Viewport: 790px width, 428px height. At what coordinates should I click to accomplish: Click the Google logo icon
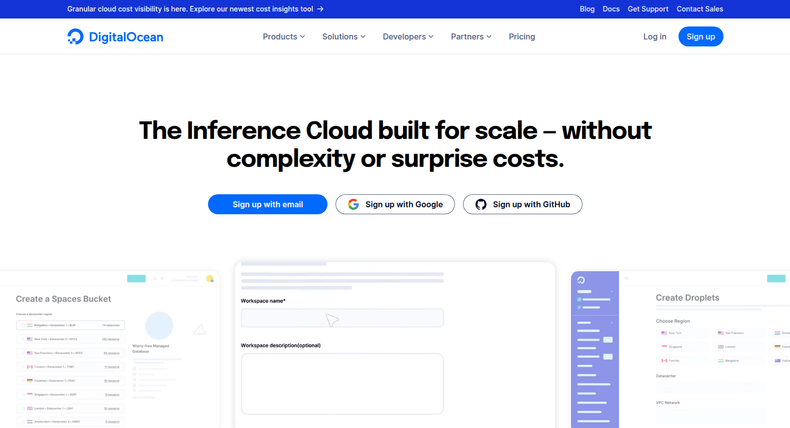pos(353,204)
